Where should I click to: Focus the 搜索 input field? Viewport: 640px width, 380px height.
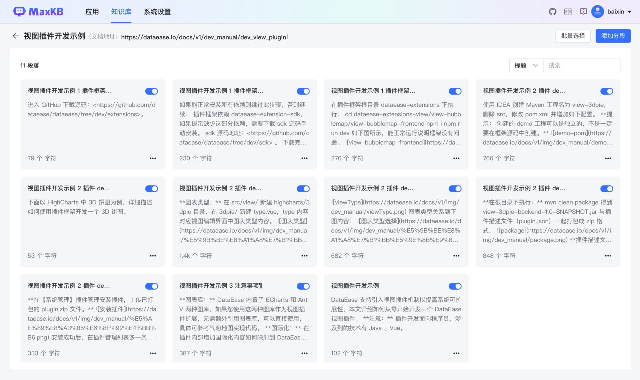pyautogui.click(x=582, y=65)
